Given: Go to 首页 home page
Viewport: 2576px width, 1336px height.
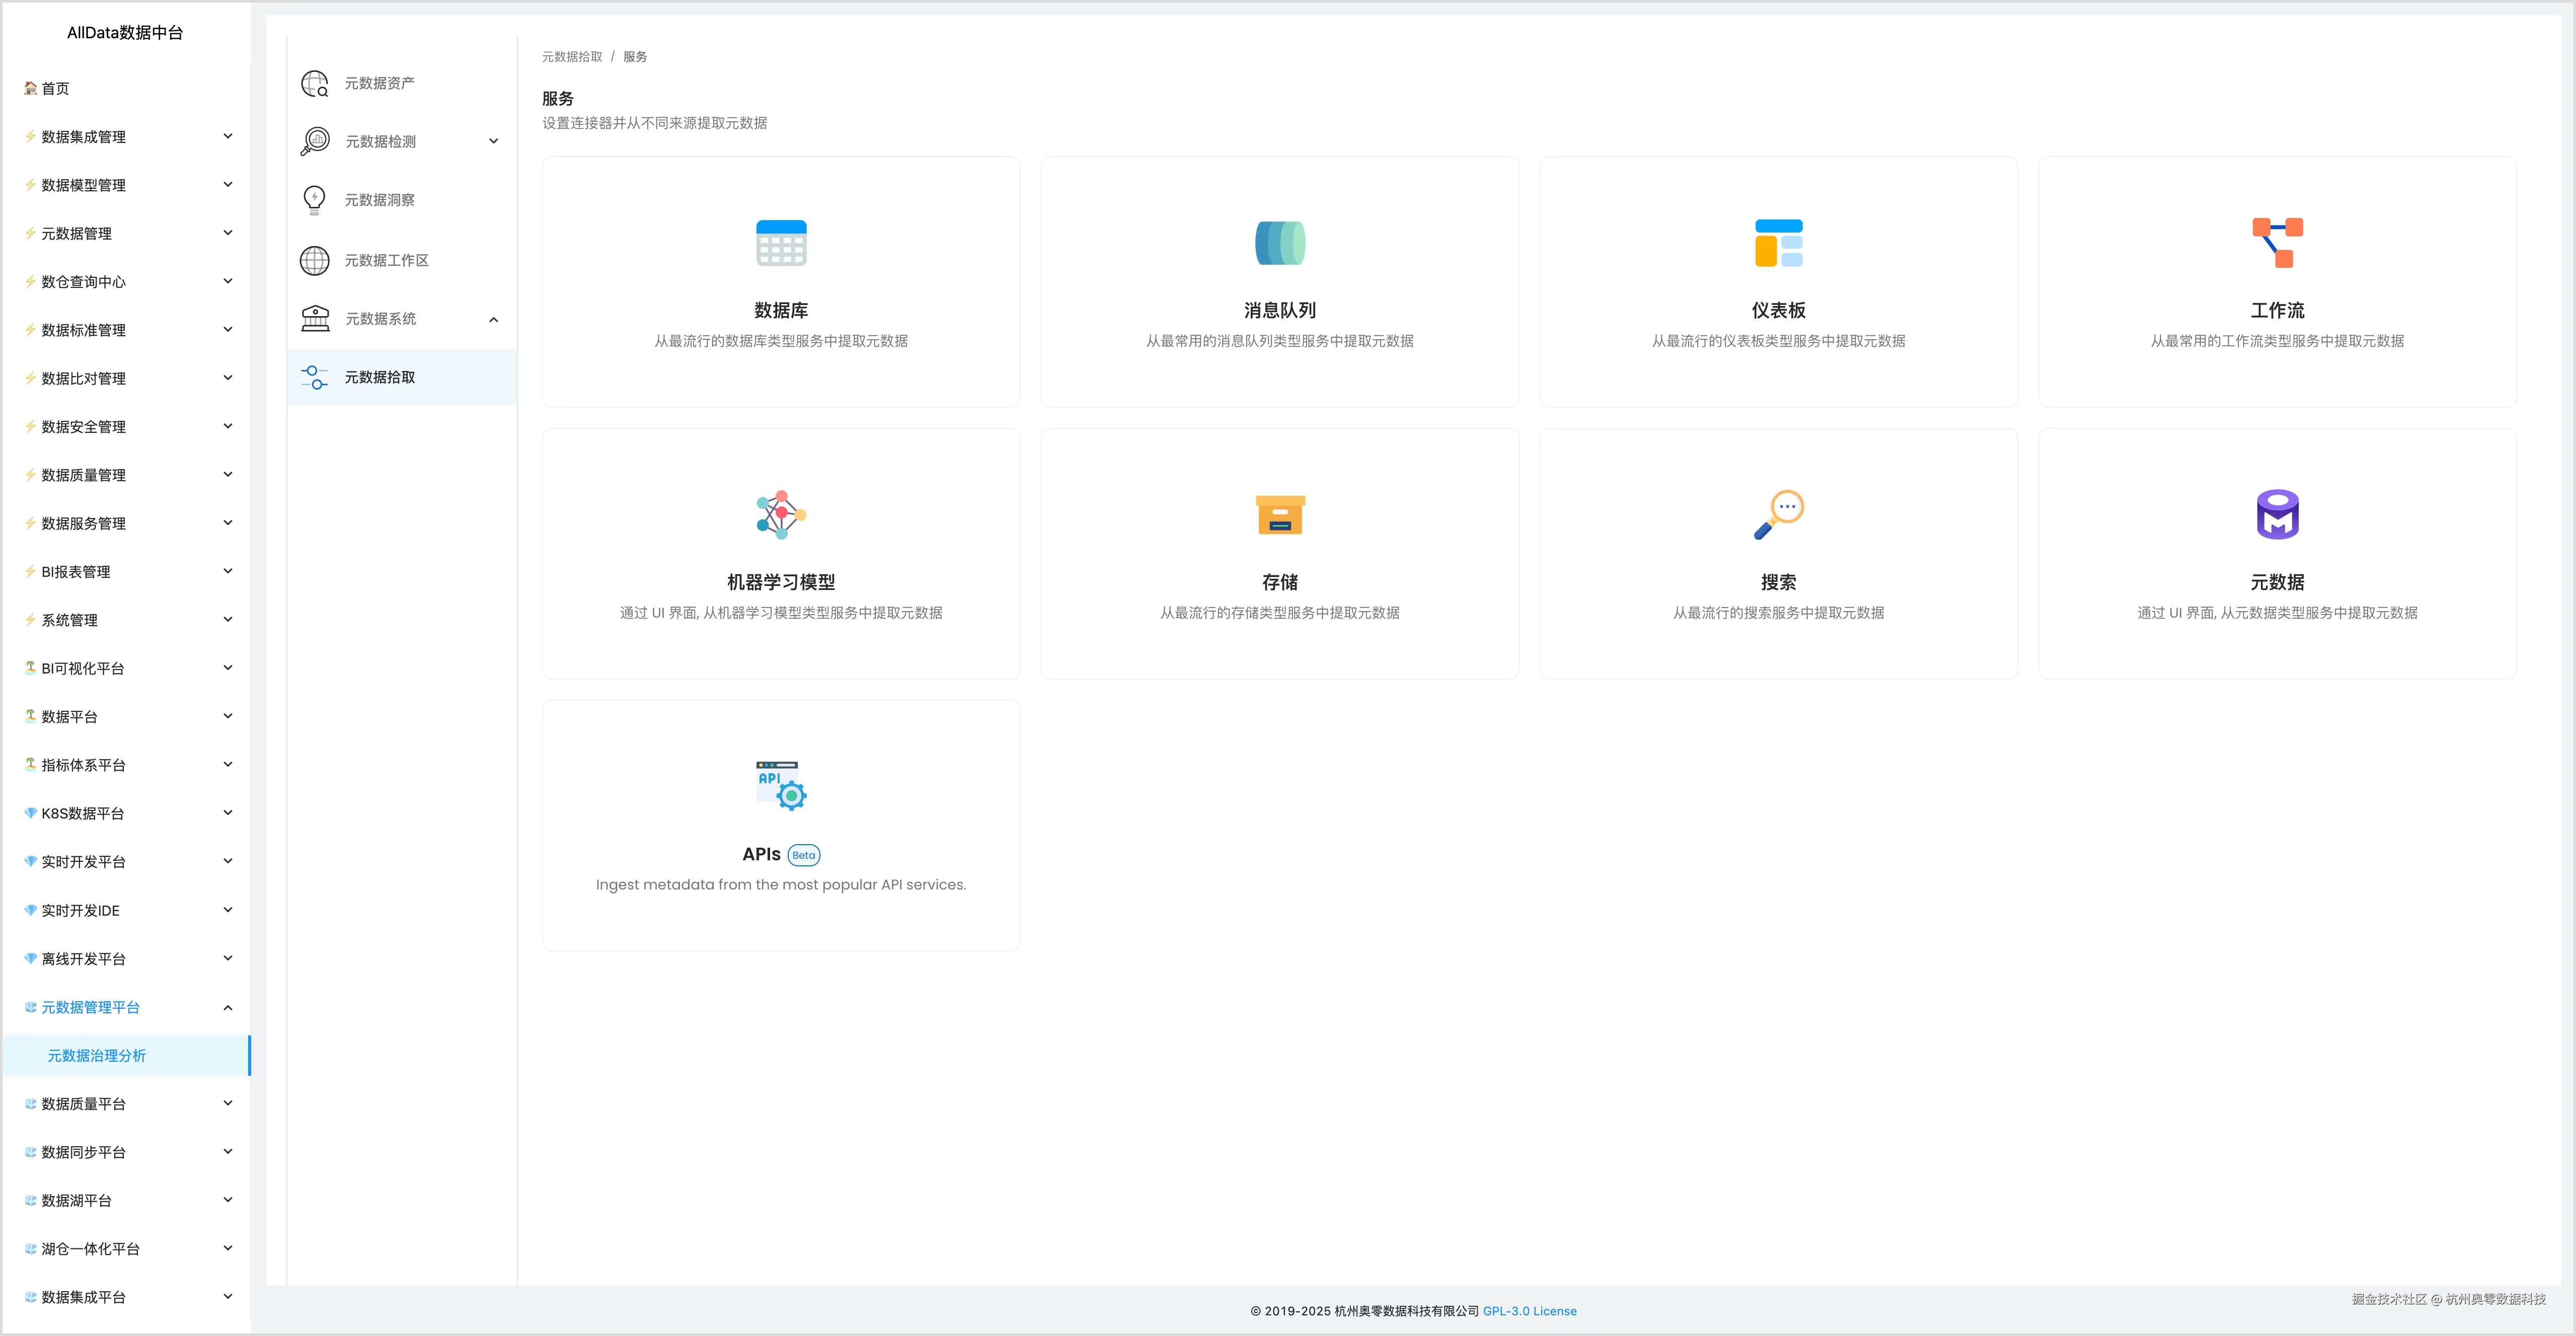Looking at the screenshot, I should pos(55,89).
